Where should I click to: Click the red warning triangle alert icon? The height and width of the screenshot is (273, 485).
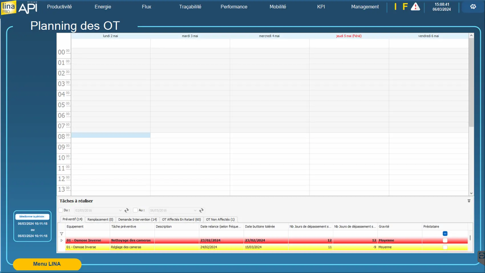coord(415,7)
